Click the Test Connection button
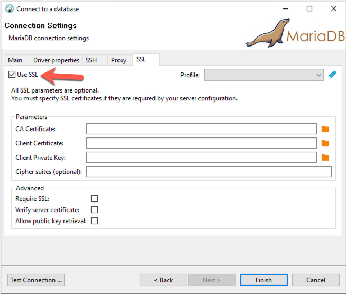This screenshot has height=294, width=346. click(x=36, y=280)
